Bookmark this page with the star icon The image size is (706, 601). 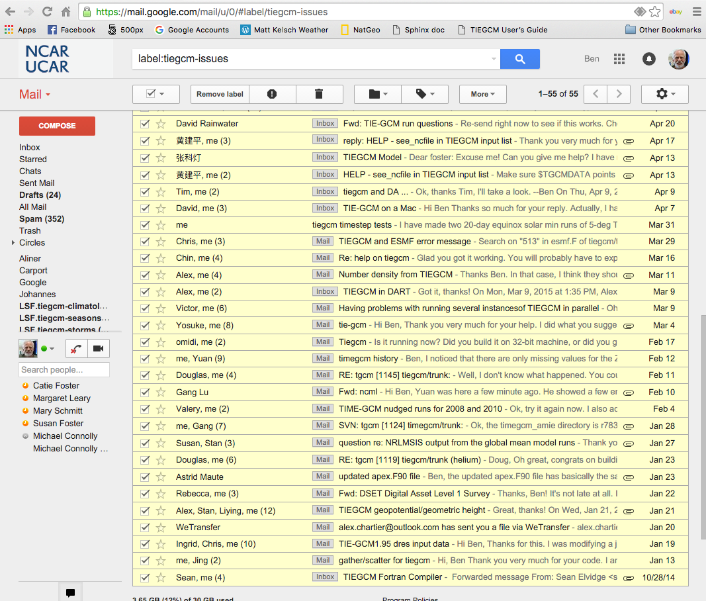[654, 12]
